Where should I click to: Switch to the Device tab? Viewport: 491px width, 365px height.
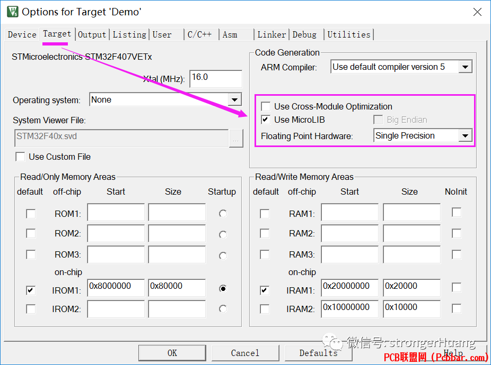click(22, 34)
